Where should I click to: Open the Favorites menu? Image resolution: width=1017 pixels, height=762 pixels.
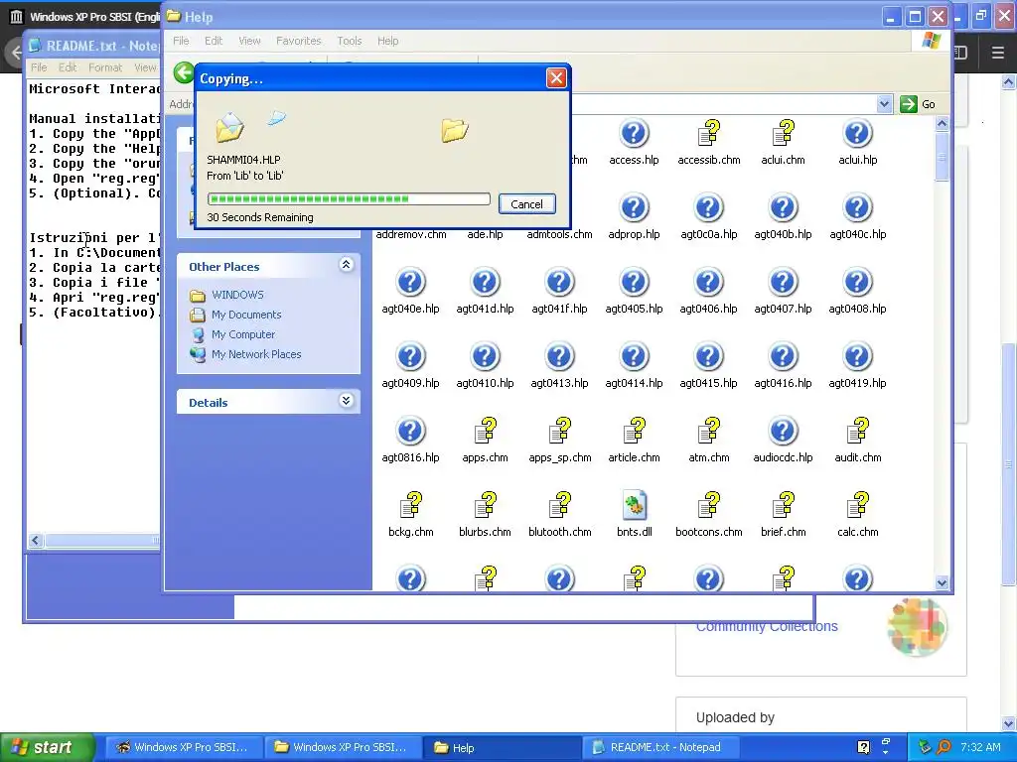(x=298, y=41)
